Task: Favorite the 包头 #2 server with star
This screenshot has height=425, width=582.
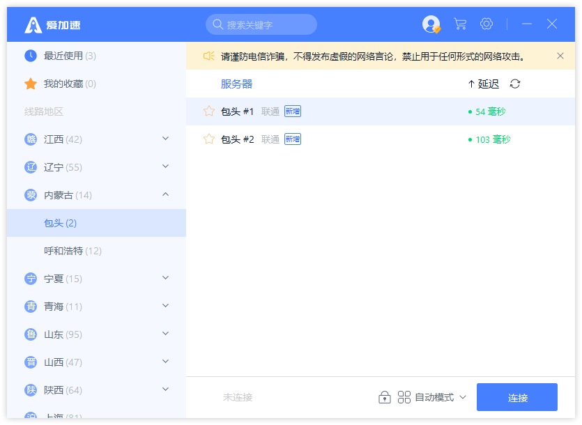Action: click(209, 139)
